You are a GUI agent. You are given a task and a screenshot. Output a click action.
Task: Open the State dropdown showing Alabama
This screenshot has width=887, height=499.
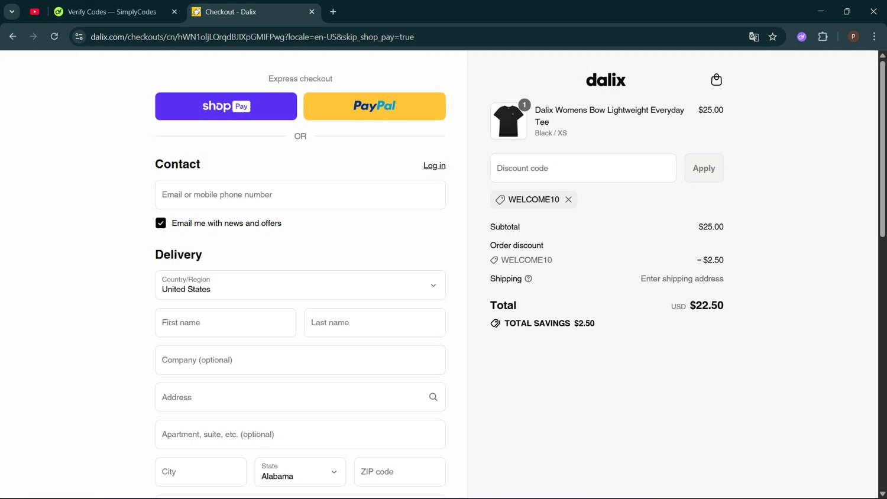(300, 472)
